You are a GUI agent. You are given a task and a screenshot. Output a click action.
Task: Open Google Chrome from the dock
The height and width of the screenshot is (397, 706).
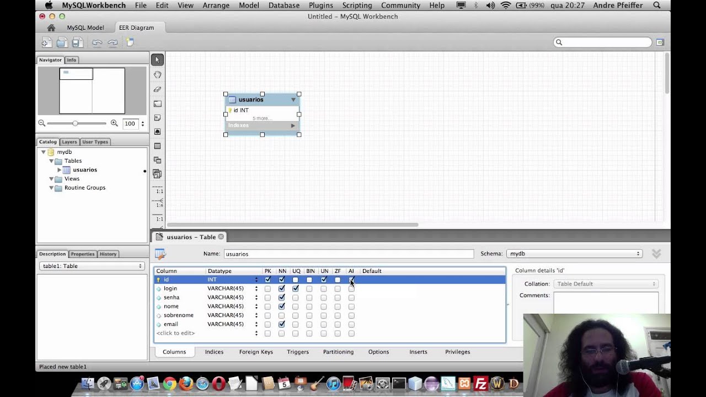(x=169, y=384)
